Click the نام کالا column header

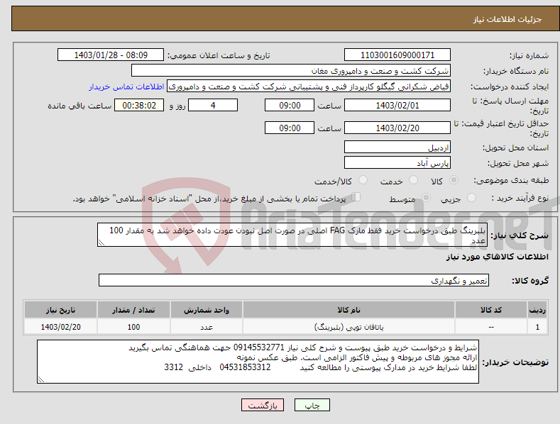click(348, 310)
